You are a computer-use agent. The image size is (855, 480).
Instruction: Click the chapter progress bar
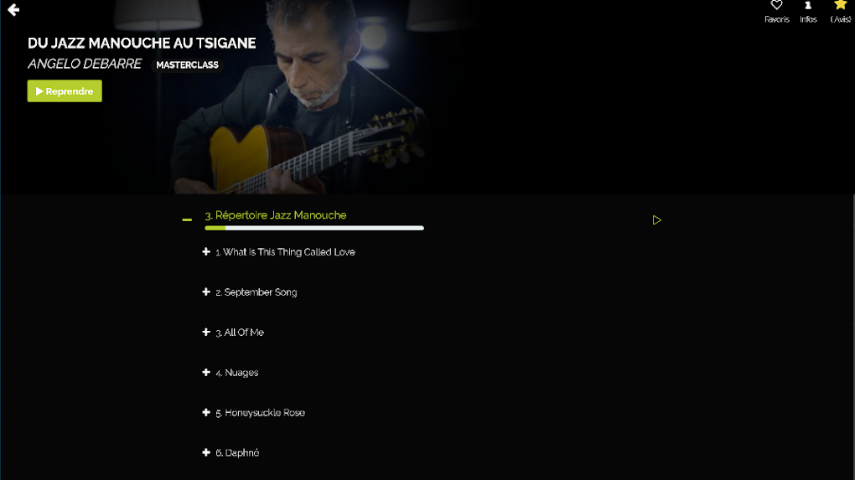pos(314,229)
